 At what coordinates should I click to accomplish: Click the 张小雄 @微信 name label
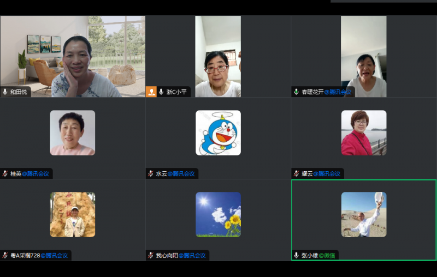[x=320, y=255]
